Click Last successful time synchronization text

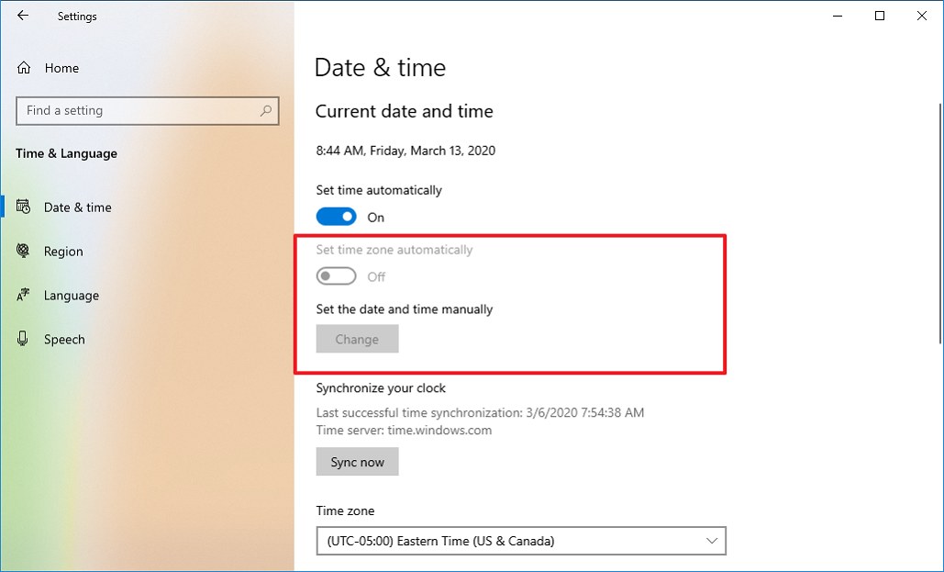(x=480, y=413)
